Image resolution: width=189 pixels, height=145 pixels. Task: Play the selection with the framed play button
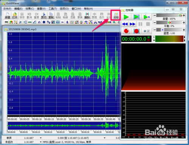(136, 17)
